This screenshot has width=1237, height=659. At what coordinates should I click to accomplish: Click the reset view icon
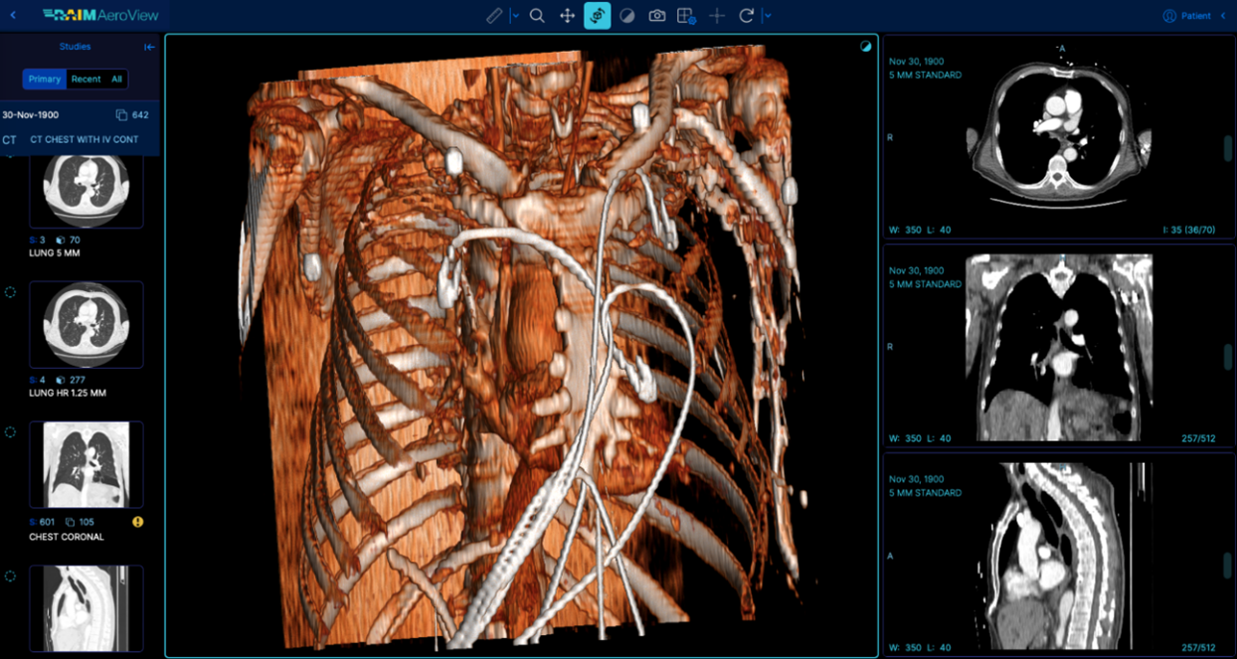(747, 16)
